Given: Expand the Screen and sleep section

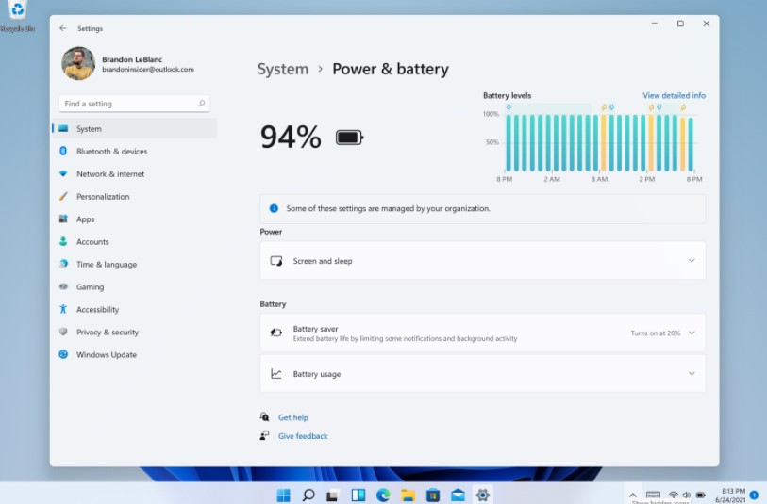Looking at the screenshot, I should coord(482,261).
